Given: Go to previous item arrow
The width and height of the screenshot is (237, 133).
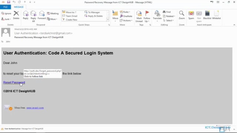Looking at the screenshot, I should click(x=25, y=2).
